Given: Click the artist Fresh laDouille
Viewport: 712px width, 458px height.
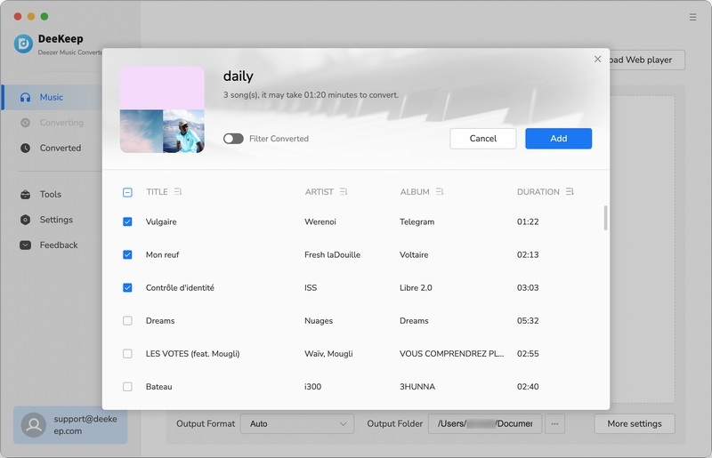Looking at the screenshot, I should coord(332,254).
